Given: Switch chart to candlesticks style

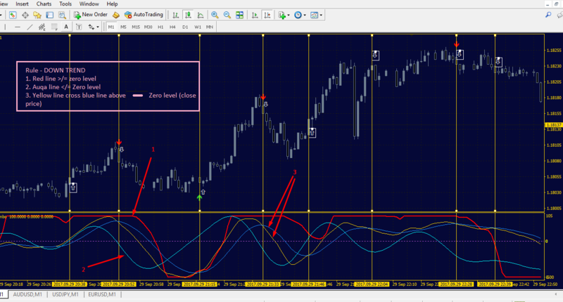Looking at the screenshot, I should [x=188, y=15].
